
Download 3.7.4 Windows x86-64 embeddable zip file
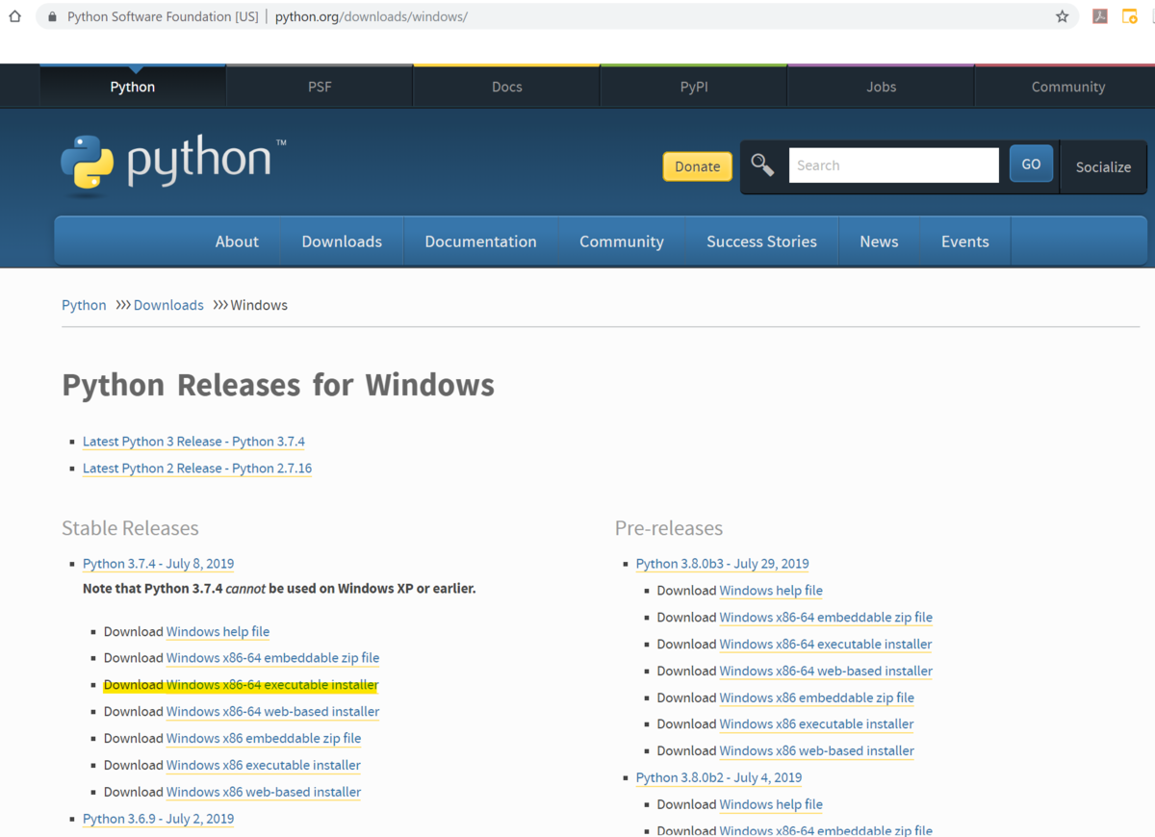click(x=272, y=658)
